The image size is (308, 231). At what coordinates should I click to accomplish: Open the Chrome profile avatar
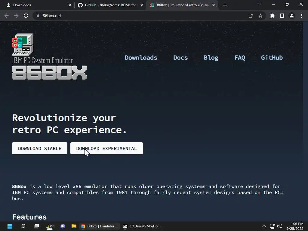[292, 16]
